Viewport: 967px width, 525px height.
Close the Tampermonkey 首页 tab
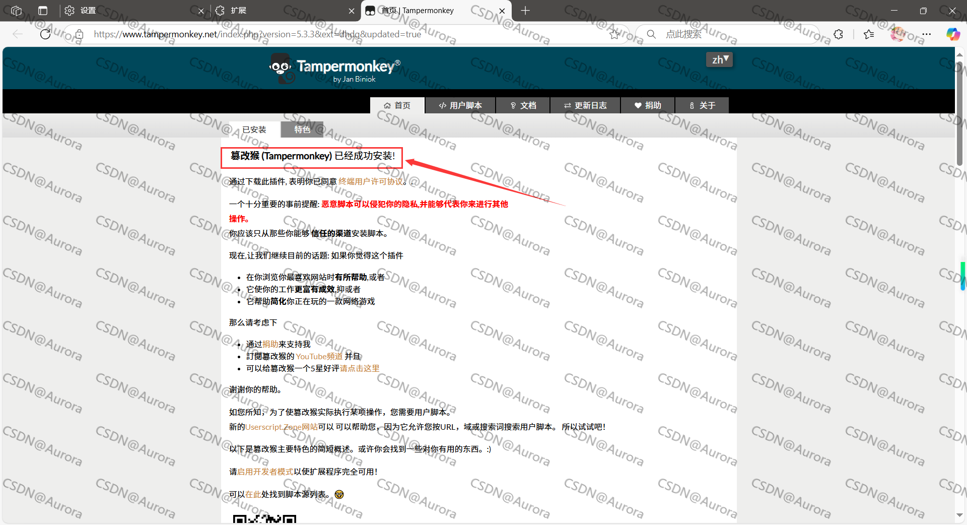click(x=502, y=11)
